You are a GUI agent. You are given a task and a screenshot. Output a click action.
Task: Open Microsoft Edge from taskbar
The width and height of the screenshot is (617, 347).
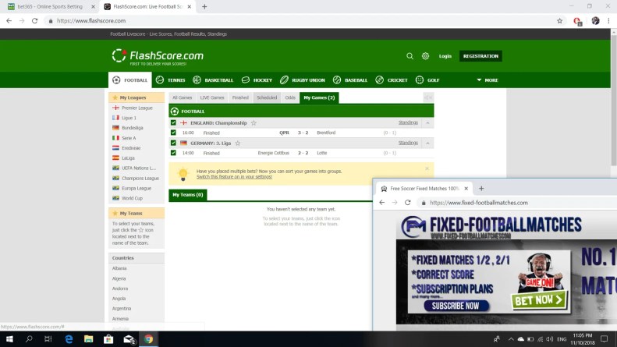[69, 338]
